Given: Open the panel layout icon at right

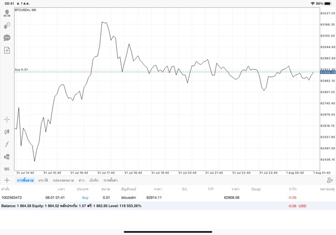Looking at the screenshot, I should pos(330,180).
